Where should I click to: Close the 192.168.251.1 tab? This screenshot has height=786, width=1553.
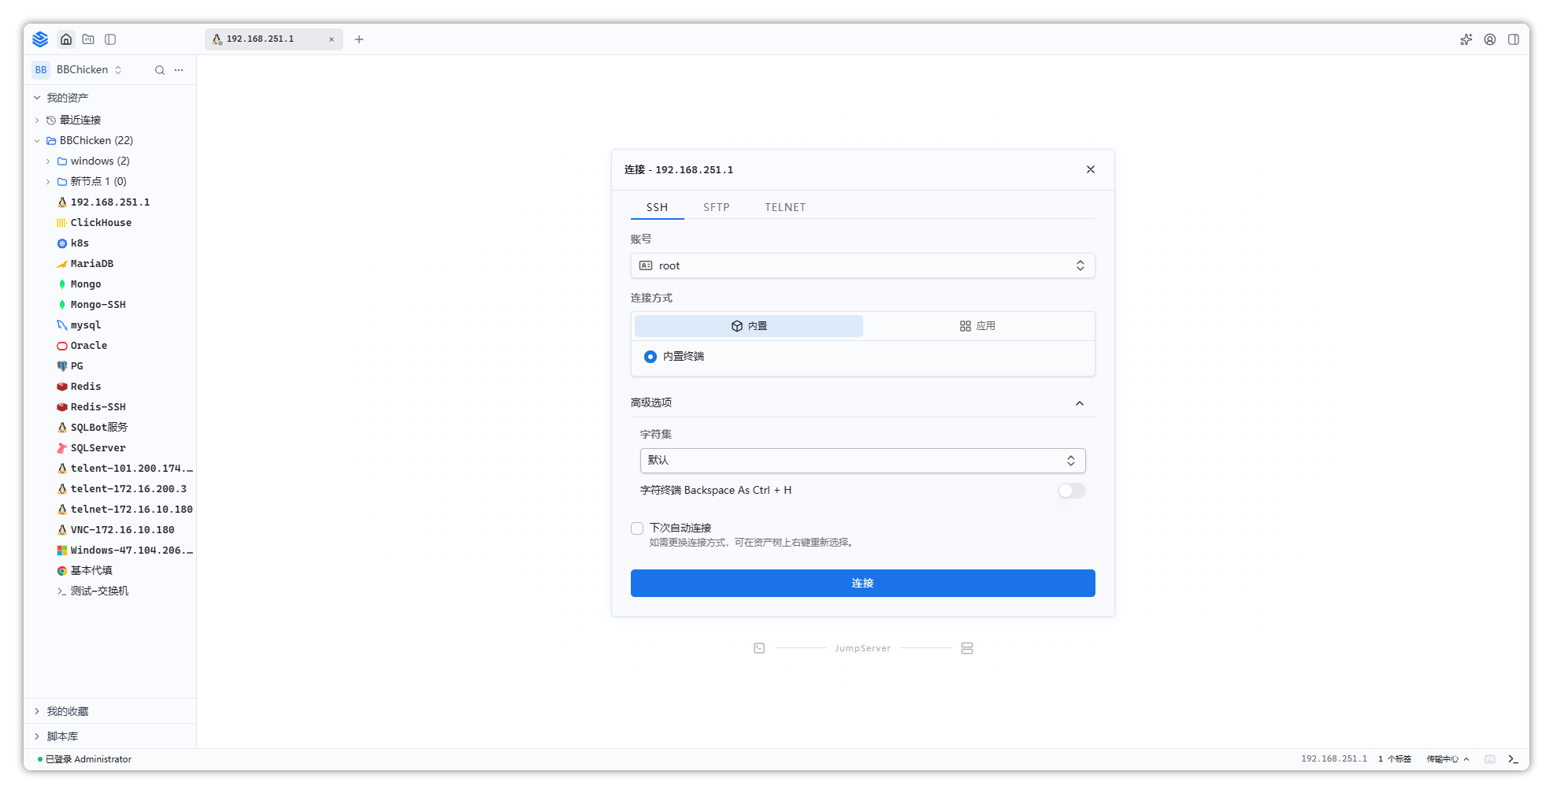coord(332,39)
